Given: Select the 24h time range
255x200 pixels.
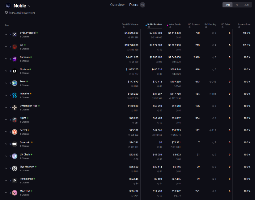Looking at the screenshot, I should [227, 5].
